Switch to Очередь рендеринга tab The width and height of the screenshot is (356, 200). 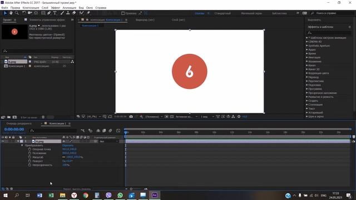coord(19,123)
